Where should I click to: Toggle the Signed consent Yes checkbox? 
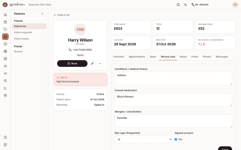tap(176, 139)
